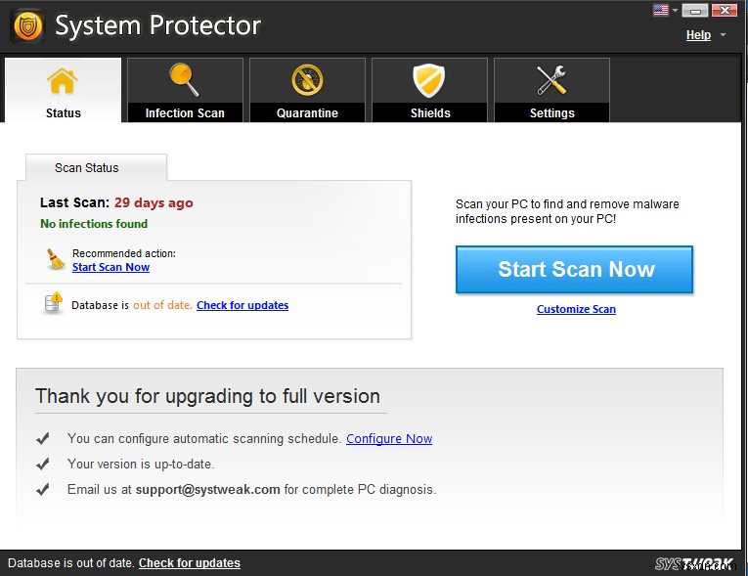
Task: Select the Scan Status panel tab
Action: (x=97, y=167)
